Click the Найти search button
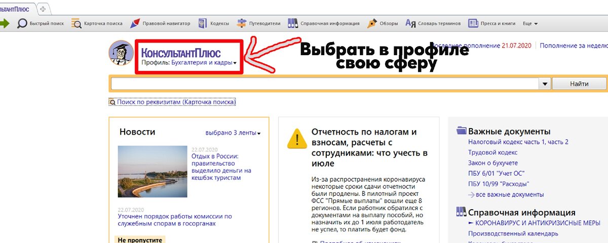Screen dimensions: 608x243 click(x=579, y=84)
